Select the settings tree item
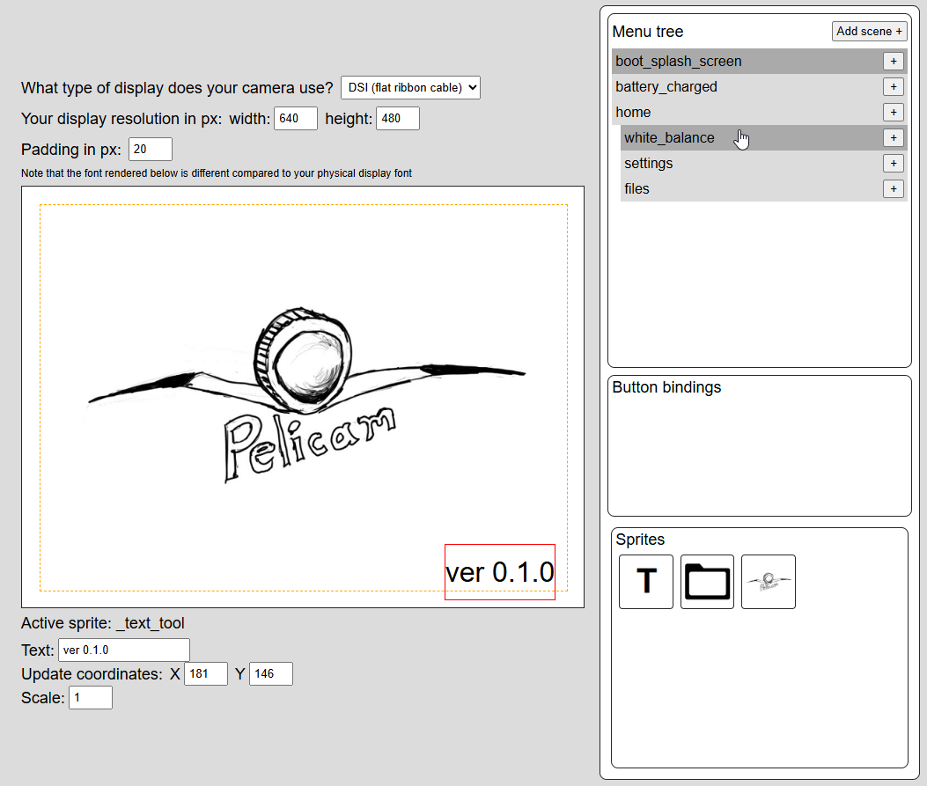The width and height of the screenshot is (927, 786). tap(649, 164)
